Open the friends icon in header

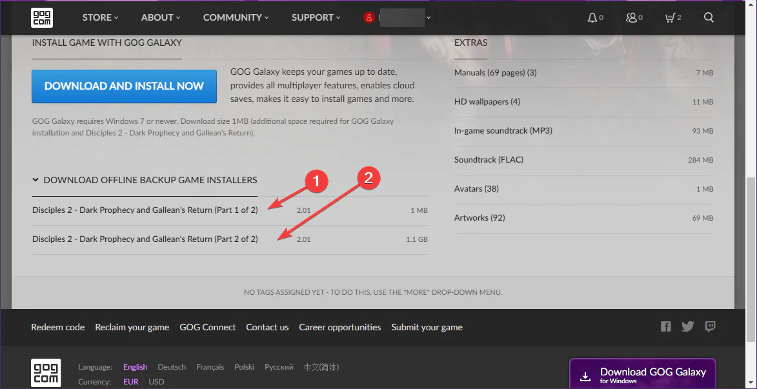coord(631,18)
